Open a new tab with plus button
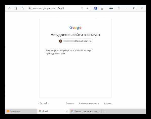Screen dimensions: 151x119 coord(104,111)
